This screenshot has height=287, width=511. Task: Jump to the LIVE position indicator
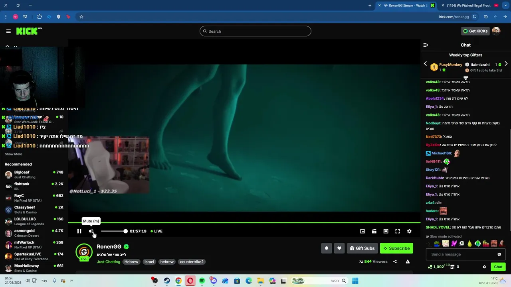coord(156,231)
